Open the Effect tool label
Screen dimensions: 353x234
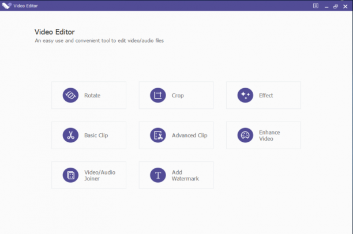click(x=266, y=96)
